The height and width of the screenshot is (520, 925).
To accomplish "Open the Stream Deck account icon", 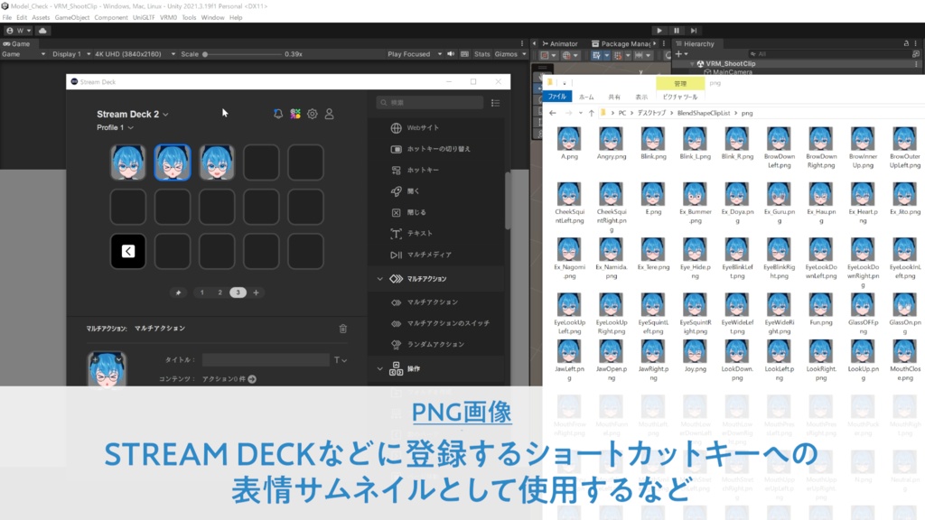I will [x=329, y=114].
